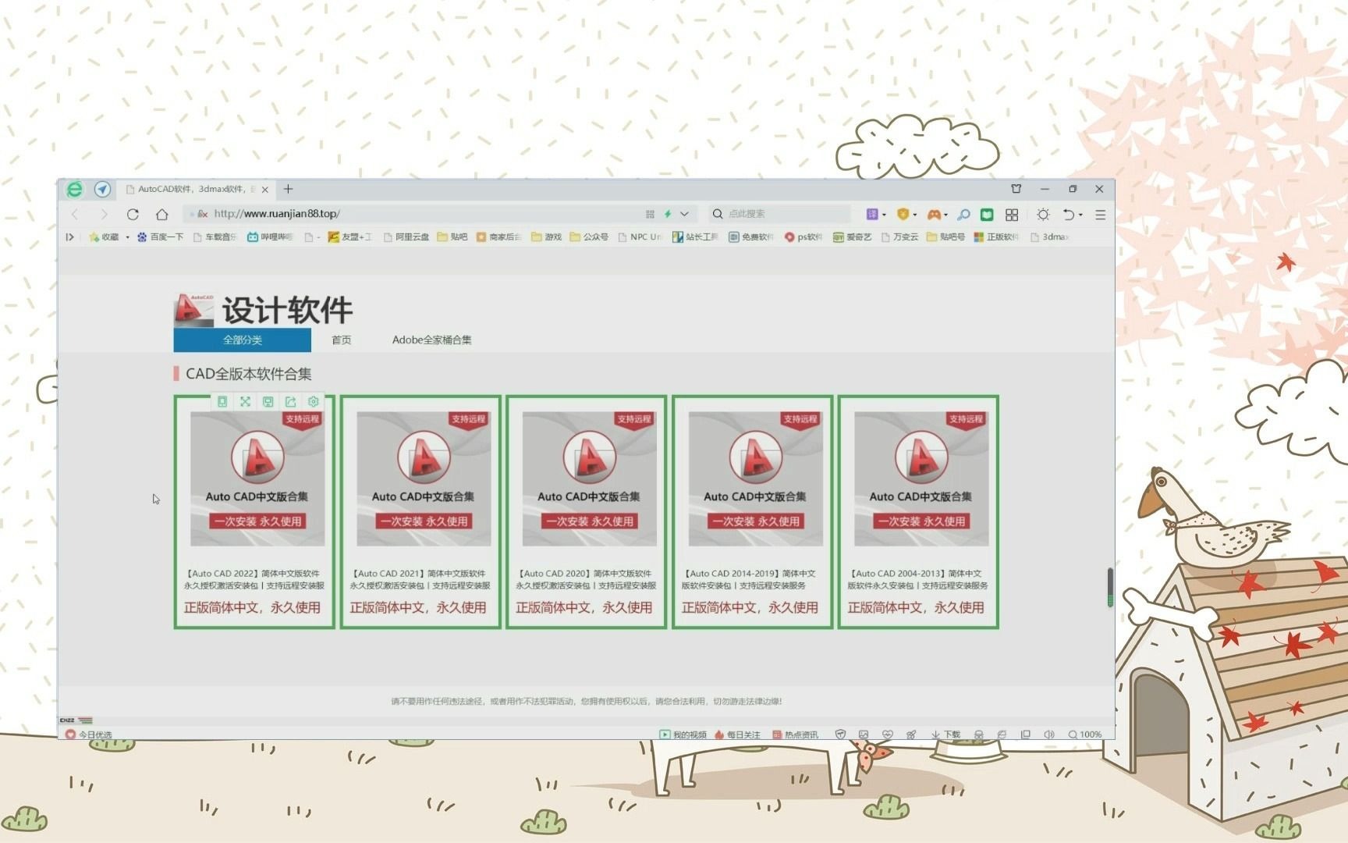Open 下载 downloads in the status bar

945,735
